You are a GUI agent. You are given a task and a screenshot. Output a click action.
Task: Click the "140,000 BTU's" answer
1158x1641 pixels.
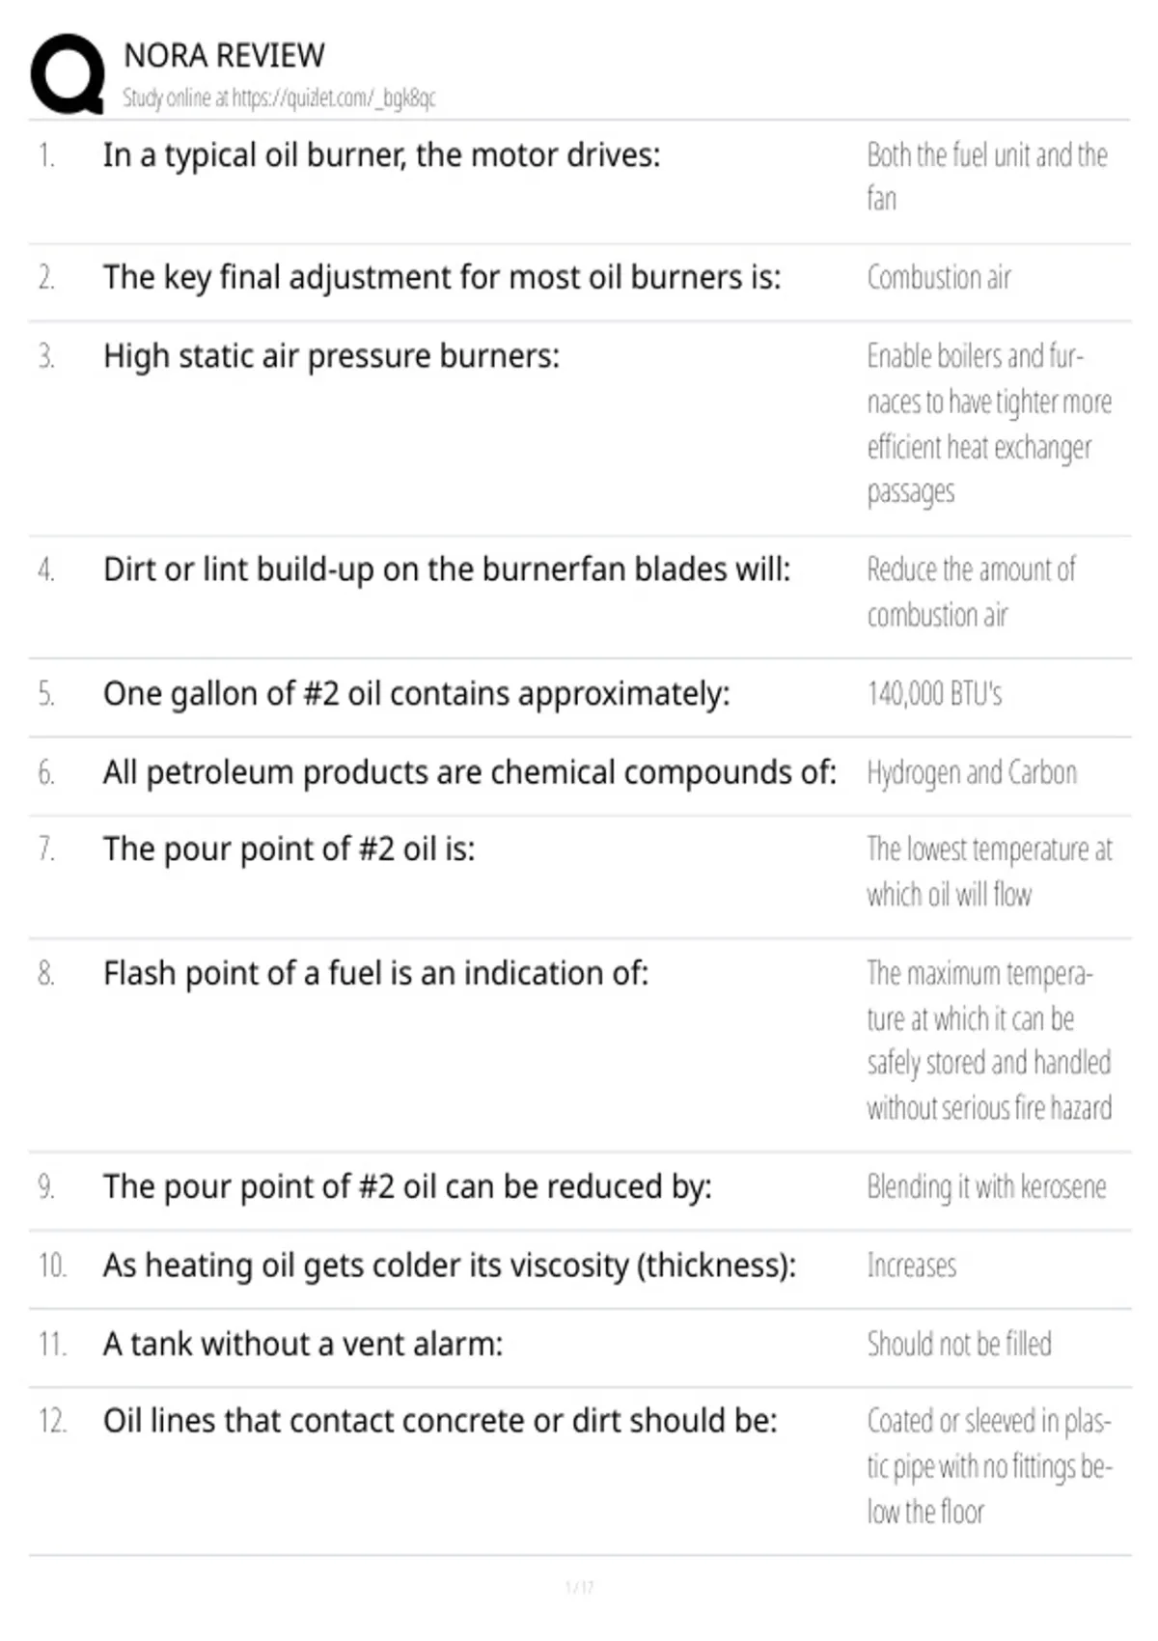pos(934,694)
